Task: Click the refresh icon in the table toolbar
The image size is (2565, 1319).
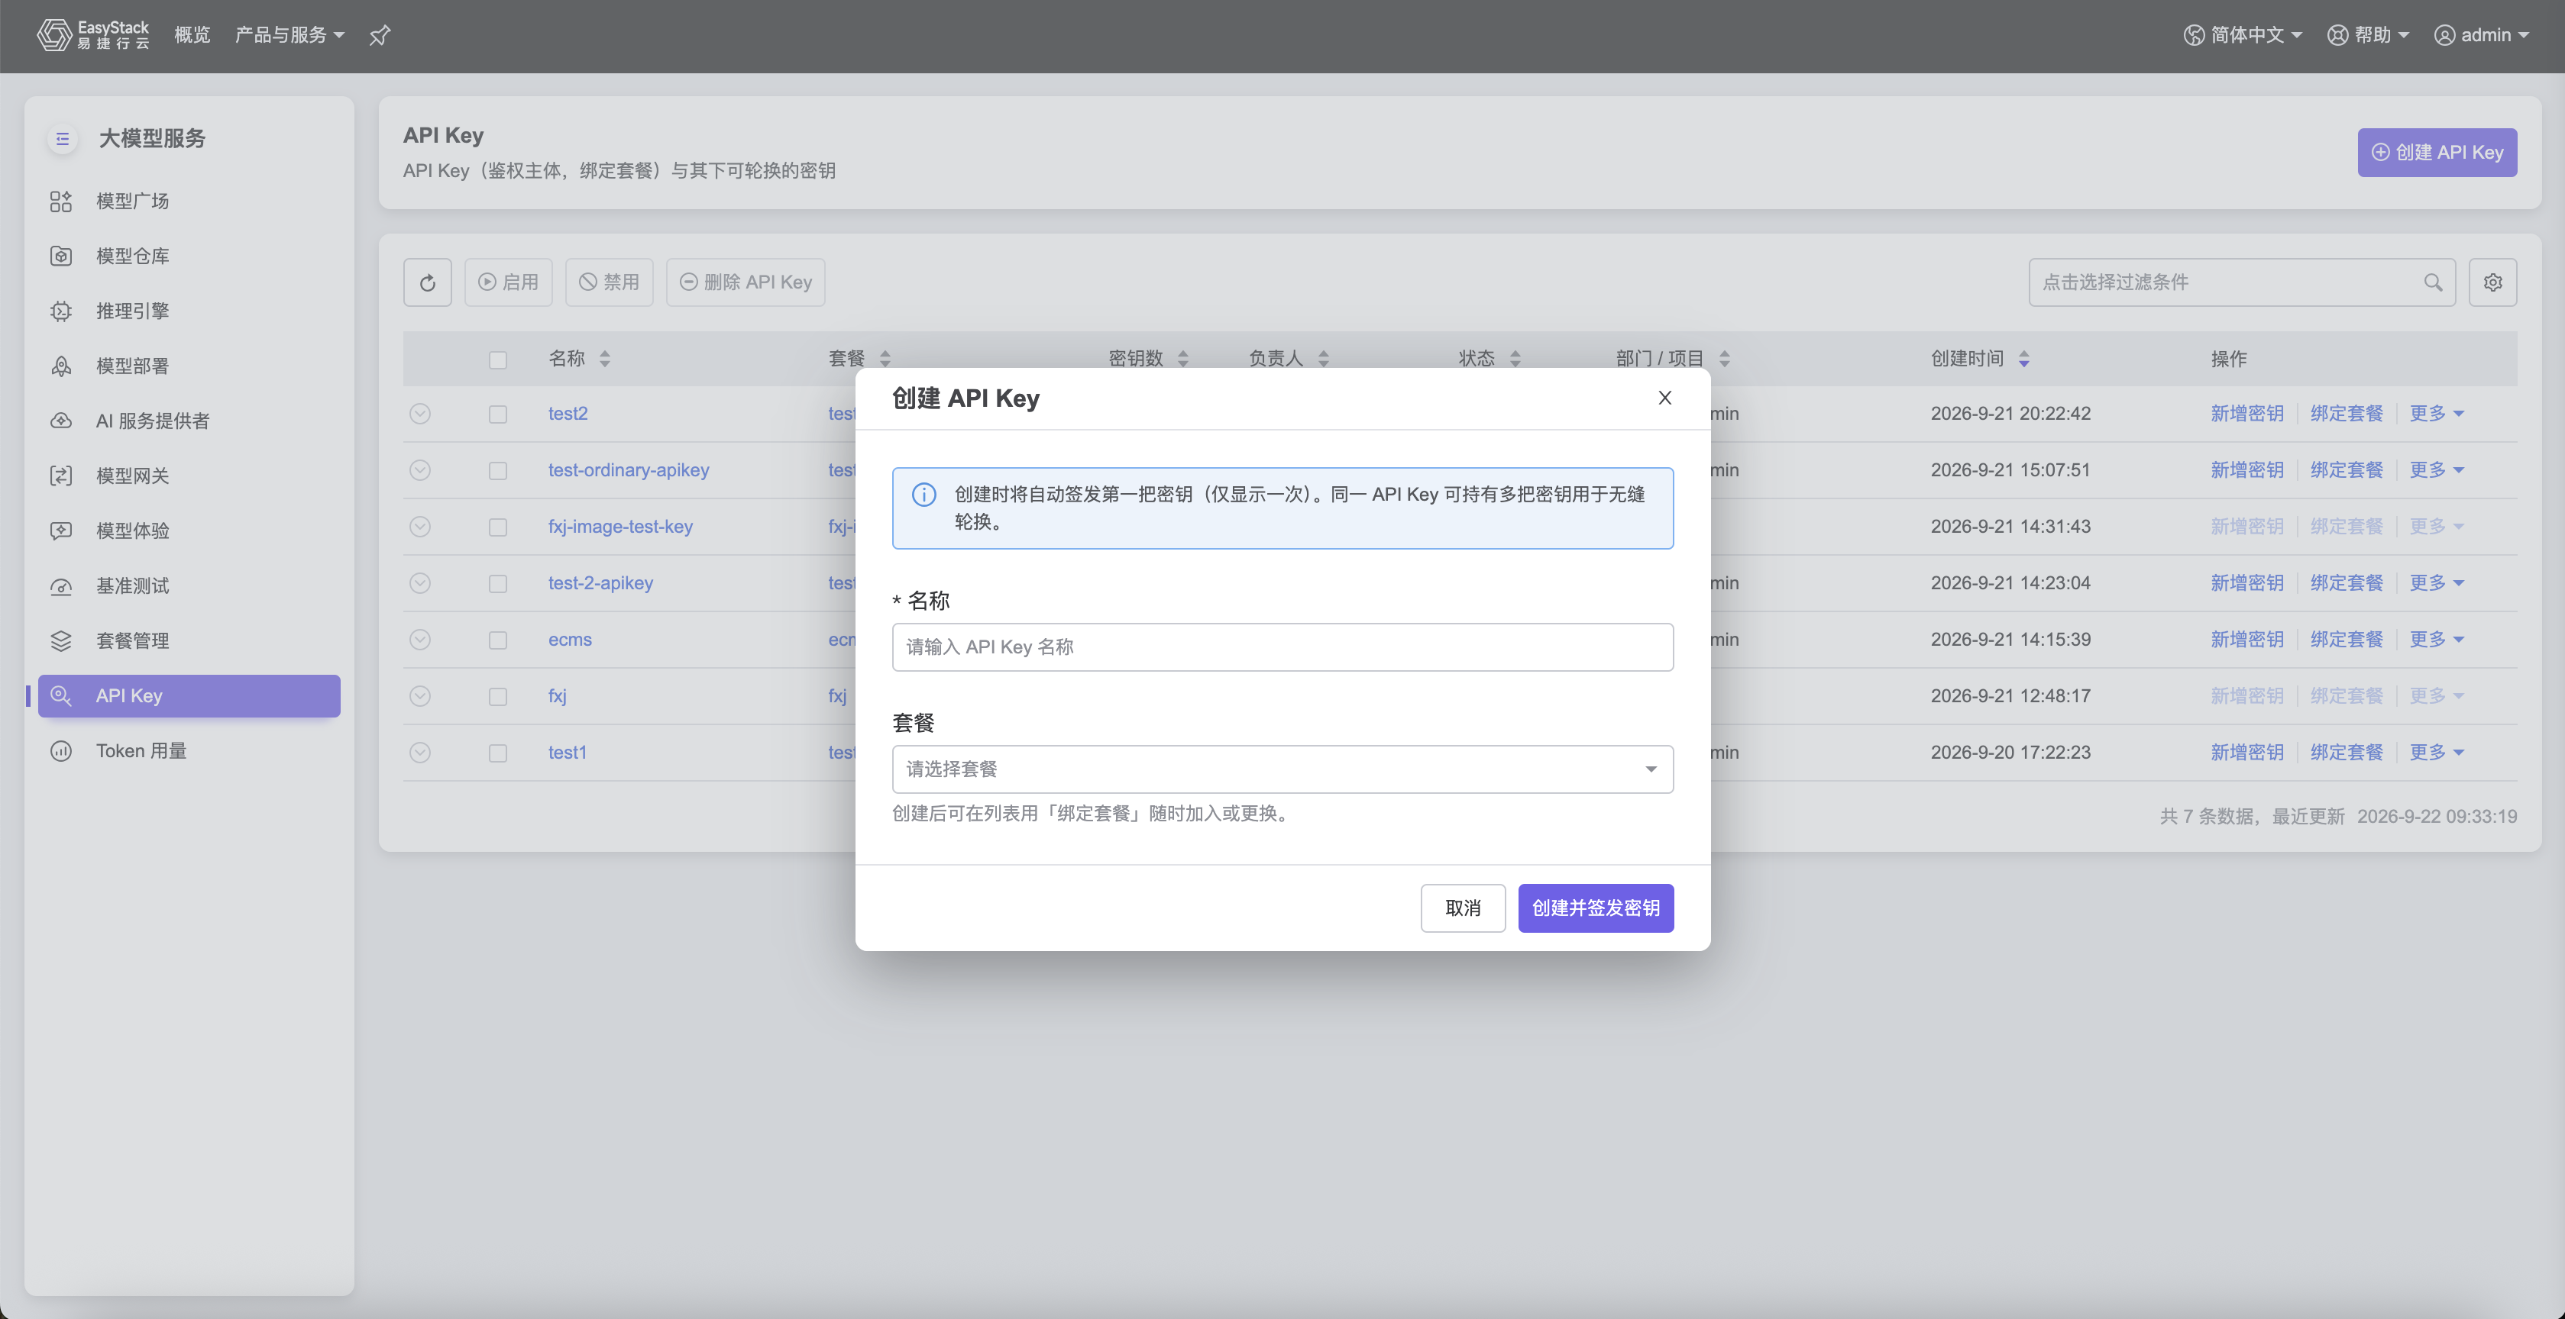Action: coord(427,282)
